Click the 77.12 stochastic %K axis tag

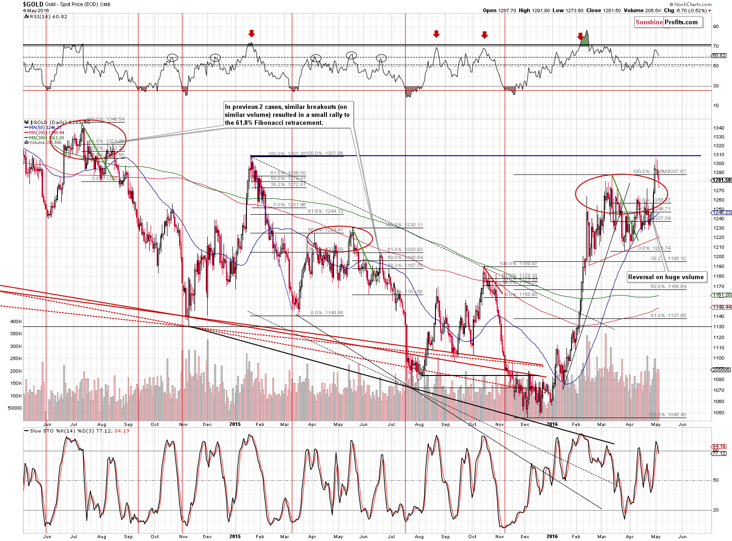point(719,453)
